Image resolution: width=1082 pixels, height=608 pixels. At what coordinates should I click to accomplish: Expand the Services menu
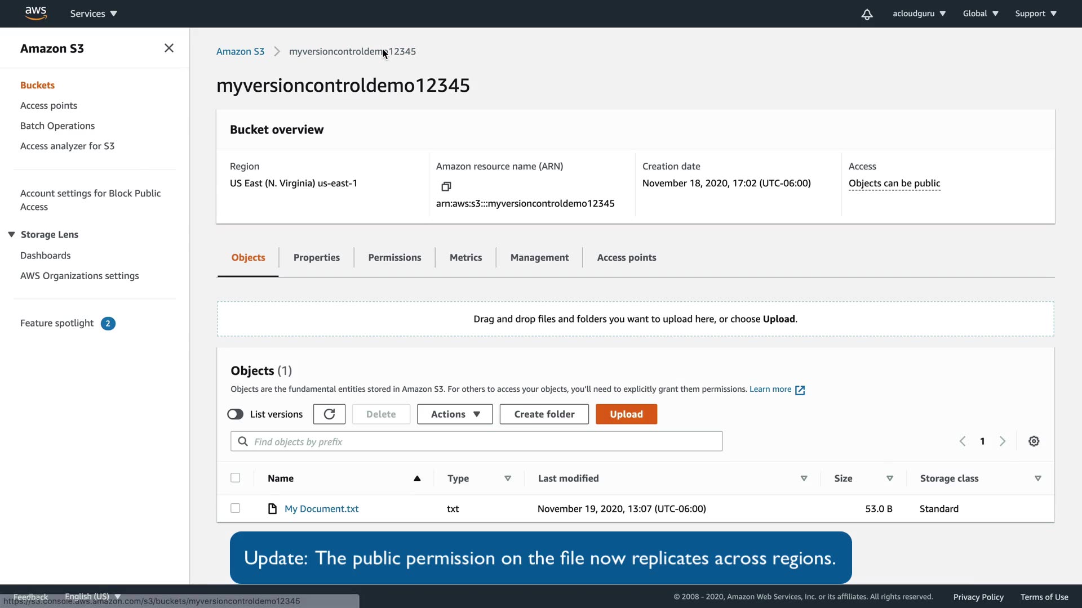click(94, 14)
